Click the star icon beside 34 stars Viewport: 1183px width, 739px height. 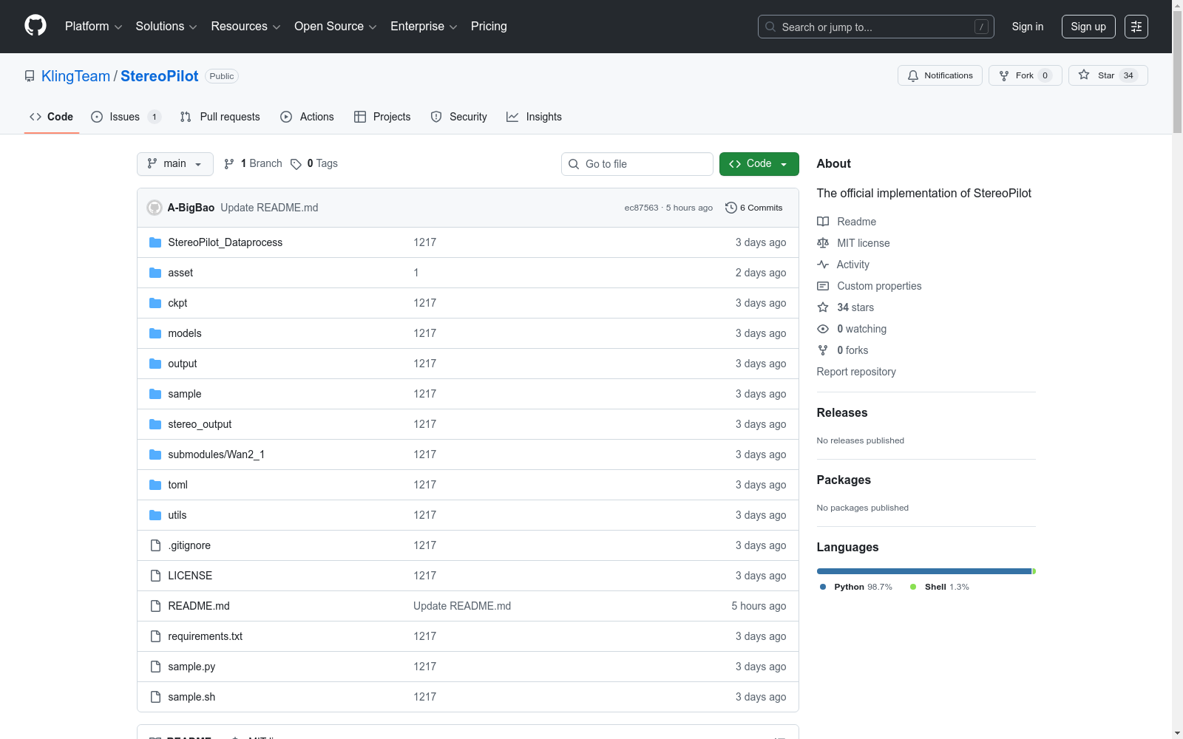coord(823,307)
